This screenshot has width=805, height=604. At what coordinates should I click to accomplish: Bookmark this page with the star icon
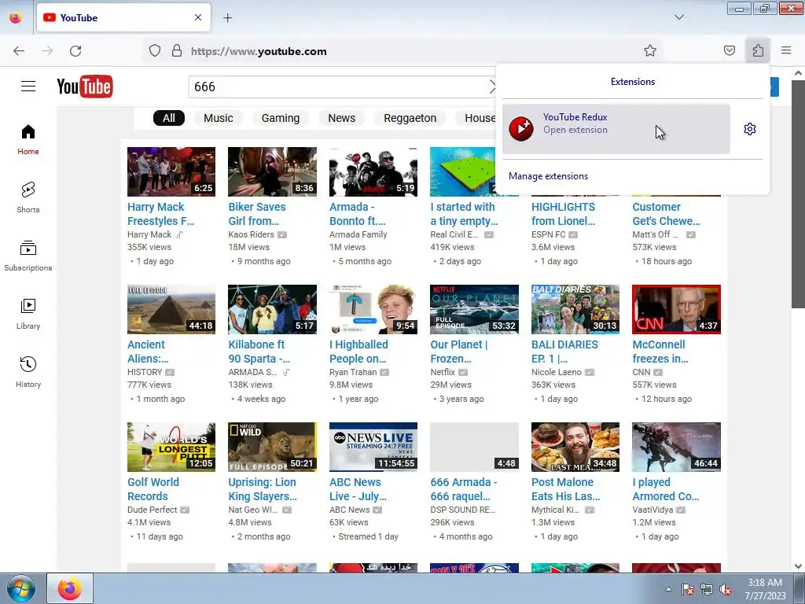(650, 50)
